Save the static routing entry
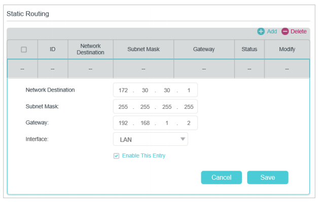Screen dimensions: 319x202 268,177
